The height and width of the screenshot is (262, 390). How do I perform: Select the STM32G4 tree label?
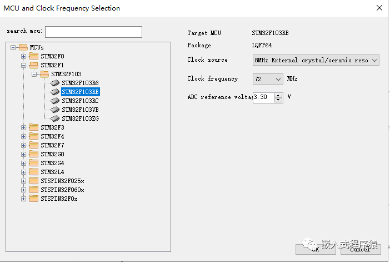(52, 164)
